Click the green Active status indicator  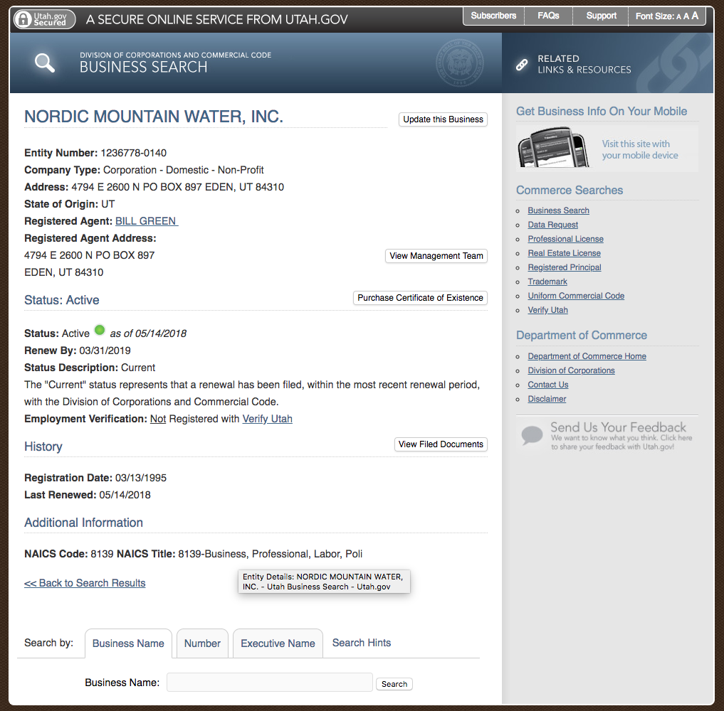(100, 330)
